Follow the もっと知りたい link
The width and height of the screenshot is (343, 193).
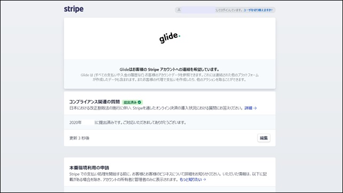(191, 180)
